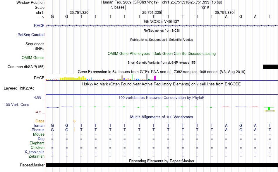Click the OMIM Gene Phenotypes title
Viewport: 278px width, 172px height.
pyautogui.click(x=162, y=53)
